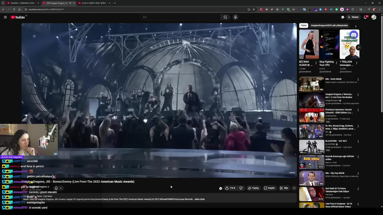Screen dimensions: 383x215
Task: Open a new browser tab
Action: click(115, 3)
